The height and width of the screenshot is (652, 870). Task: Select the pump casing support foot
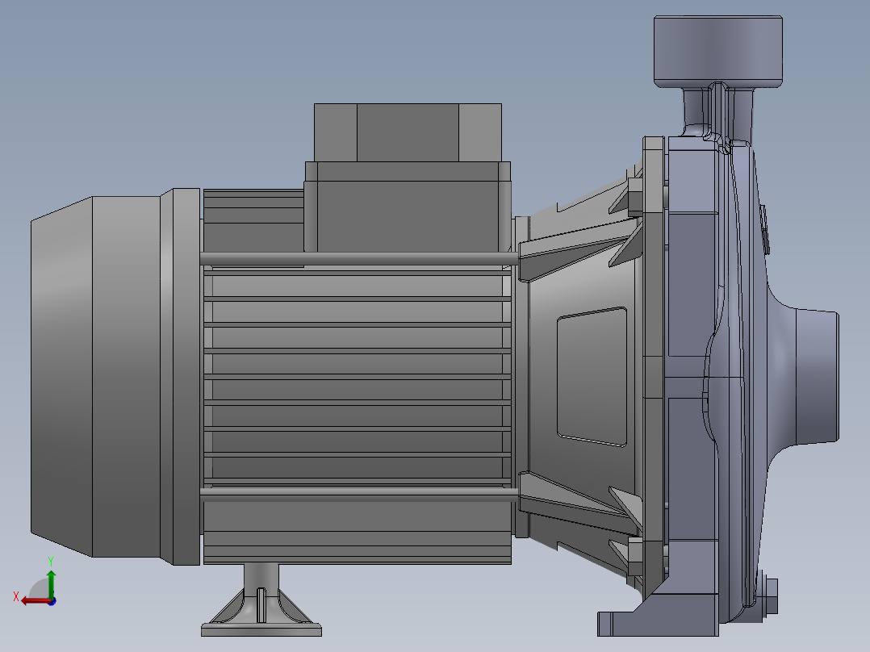pos(658,616)
